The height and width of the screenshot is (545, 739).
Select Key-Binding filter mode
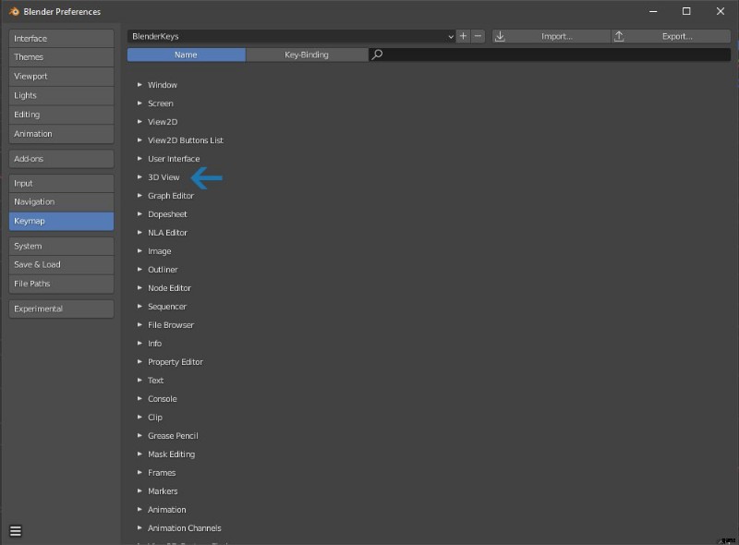coord(307,54)
